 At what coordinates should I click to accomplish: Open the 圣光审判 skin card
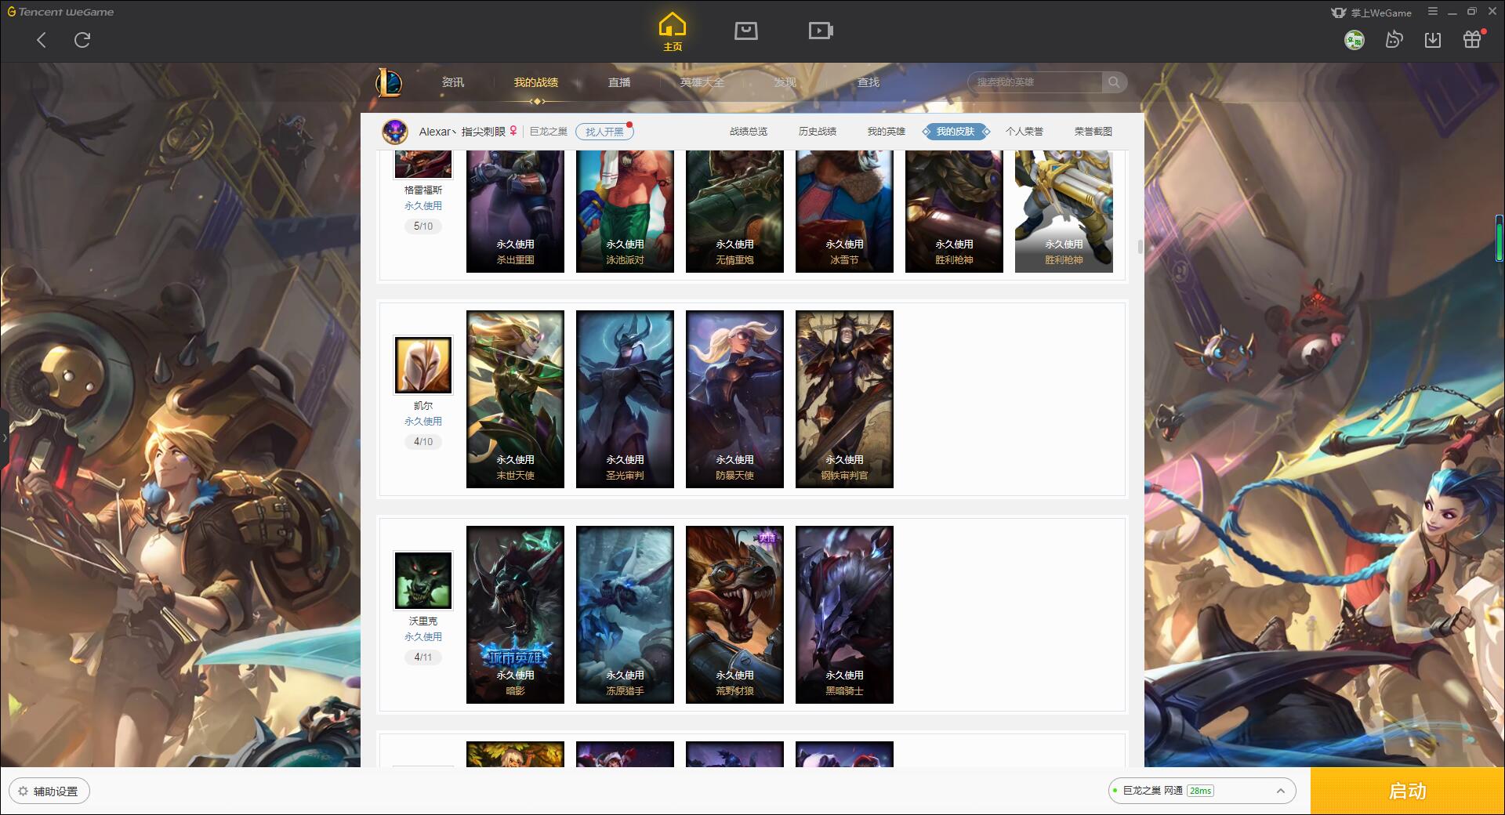coord(625,399)
